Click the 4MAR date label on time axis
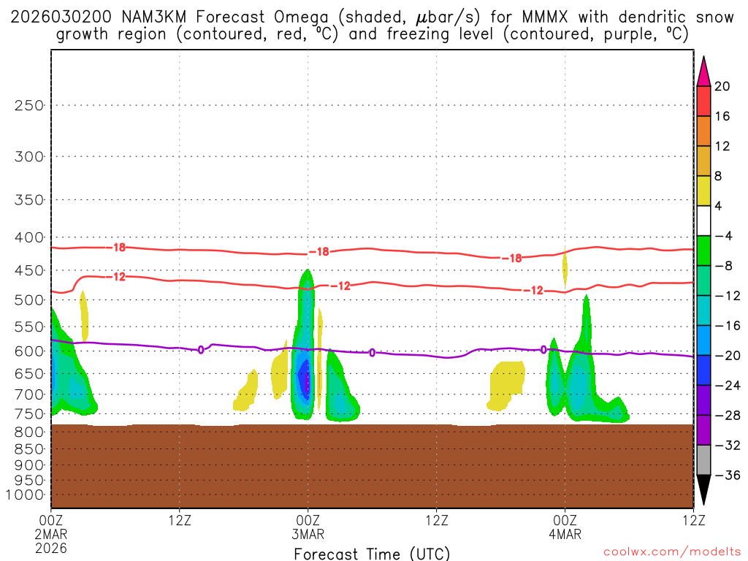Viewport: 748px width, 561px height. pos(565,534)
